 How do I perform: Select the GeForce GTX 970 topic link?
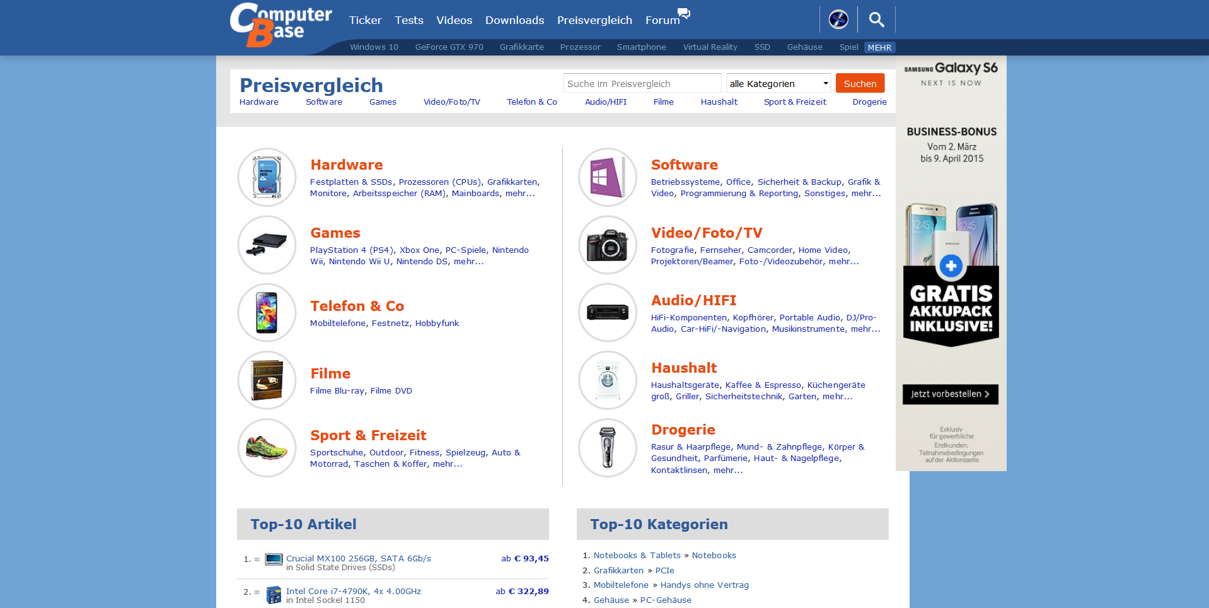[449, 47]
